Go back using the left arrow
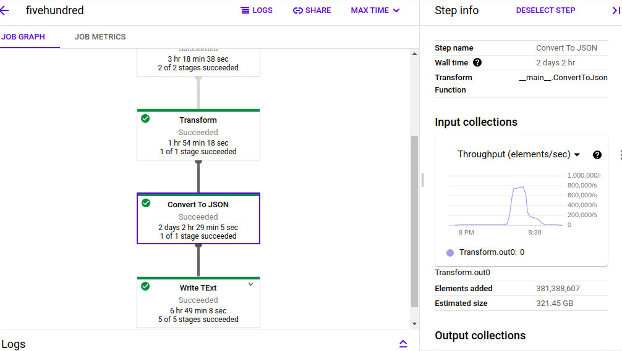622x351 pixels. (x=5, y=10)
